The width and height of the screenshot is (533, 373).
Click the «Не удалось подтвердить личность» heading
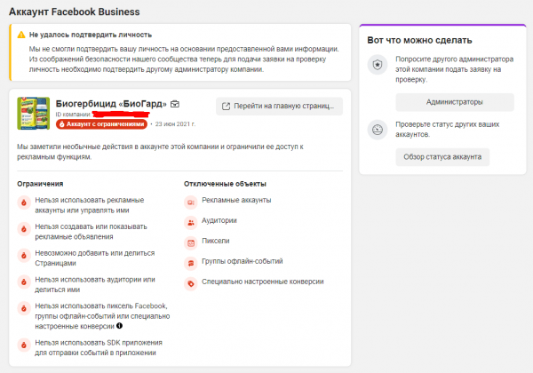point(91,35)
